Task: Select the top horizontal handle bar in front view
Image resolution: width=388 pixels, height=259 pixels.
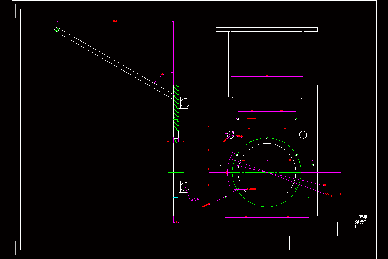Action: pyautogui.click(x=267, y=29)
